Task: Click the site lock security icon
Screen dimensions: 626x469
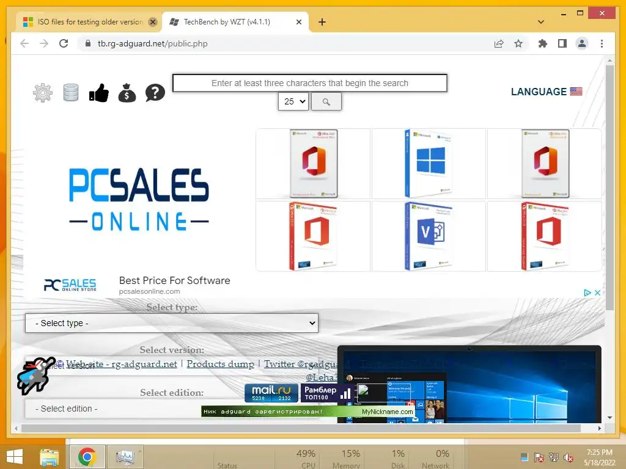Action: (88, 43)
